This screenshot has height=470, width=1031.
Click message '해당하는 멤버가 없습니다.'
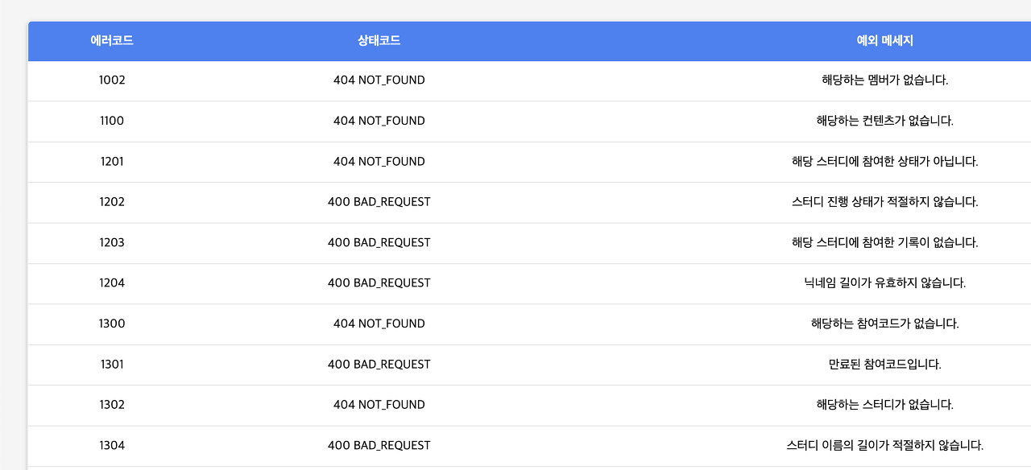click(x=884, y=80)
